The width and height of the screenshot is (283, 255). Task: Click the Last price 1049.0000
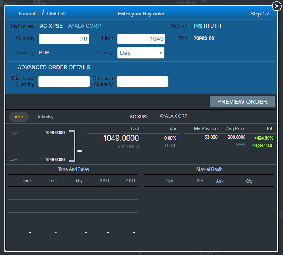pyautogui.click(x=121, y=138)
